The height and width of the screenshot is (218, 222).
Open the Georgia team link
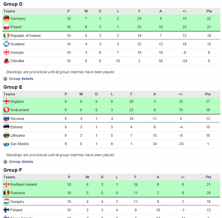coord(17,52)
